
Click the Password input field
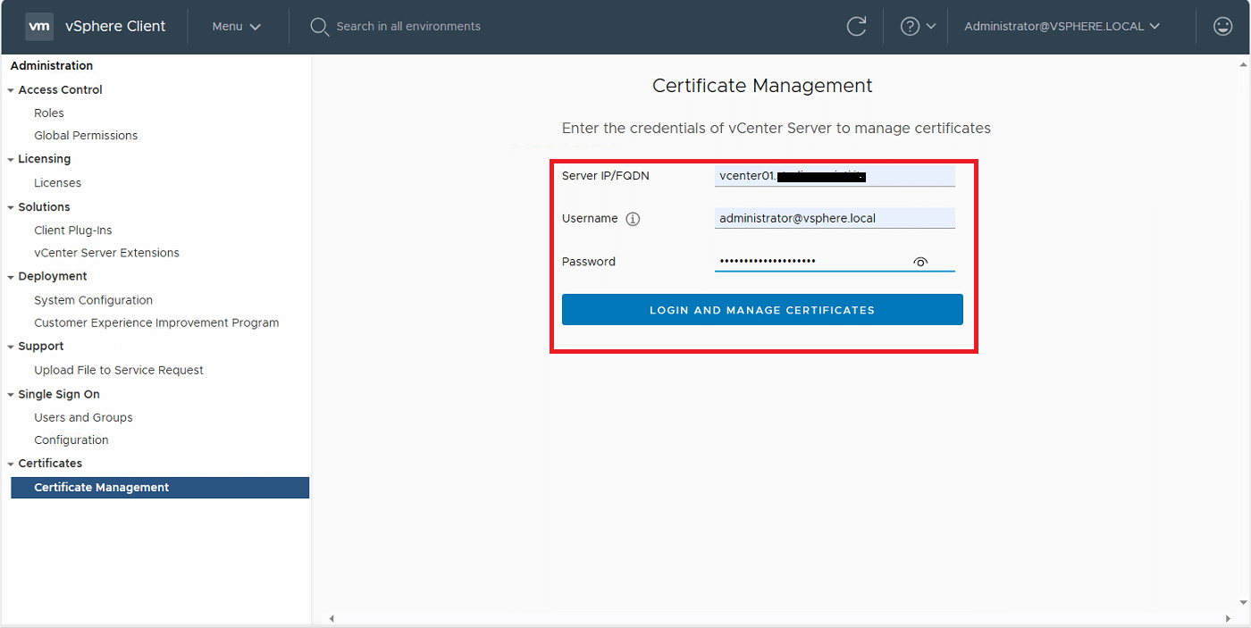pyautogui.click(x=835, y=261)
